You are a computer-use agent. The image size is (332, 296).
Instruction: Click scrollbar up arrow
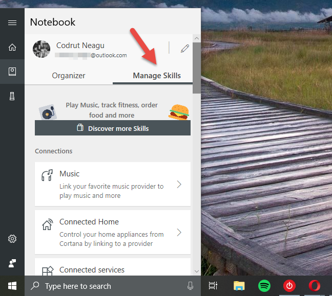coord(197,38)
